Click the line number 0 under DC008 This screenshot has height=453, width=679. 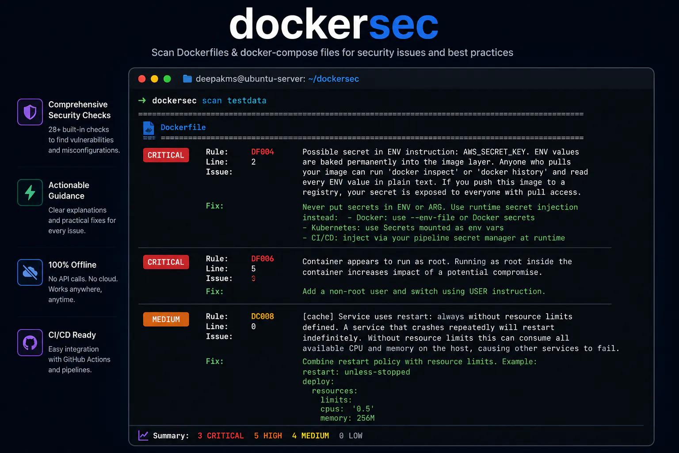253,326
